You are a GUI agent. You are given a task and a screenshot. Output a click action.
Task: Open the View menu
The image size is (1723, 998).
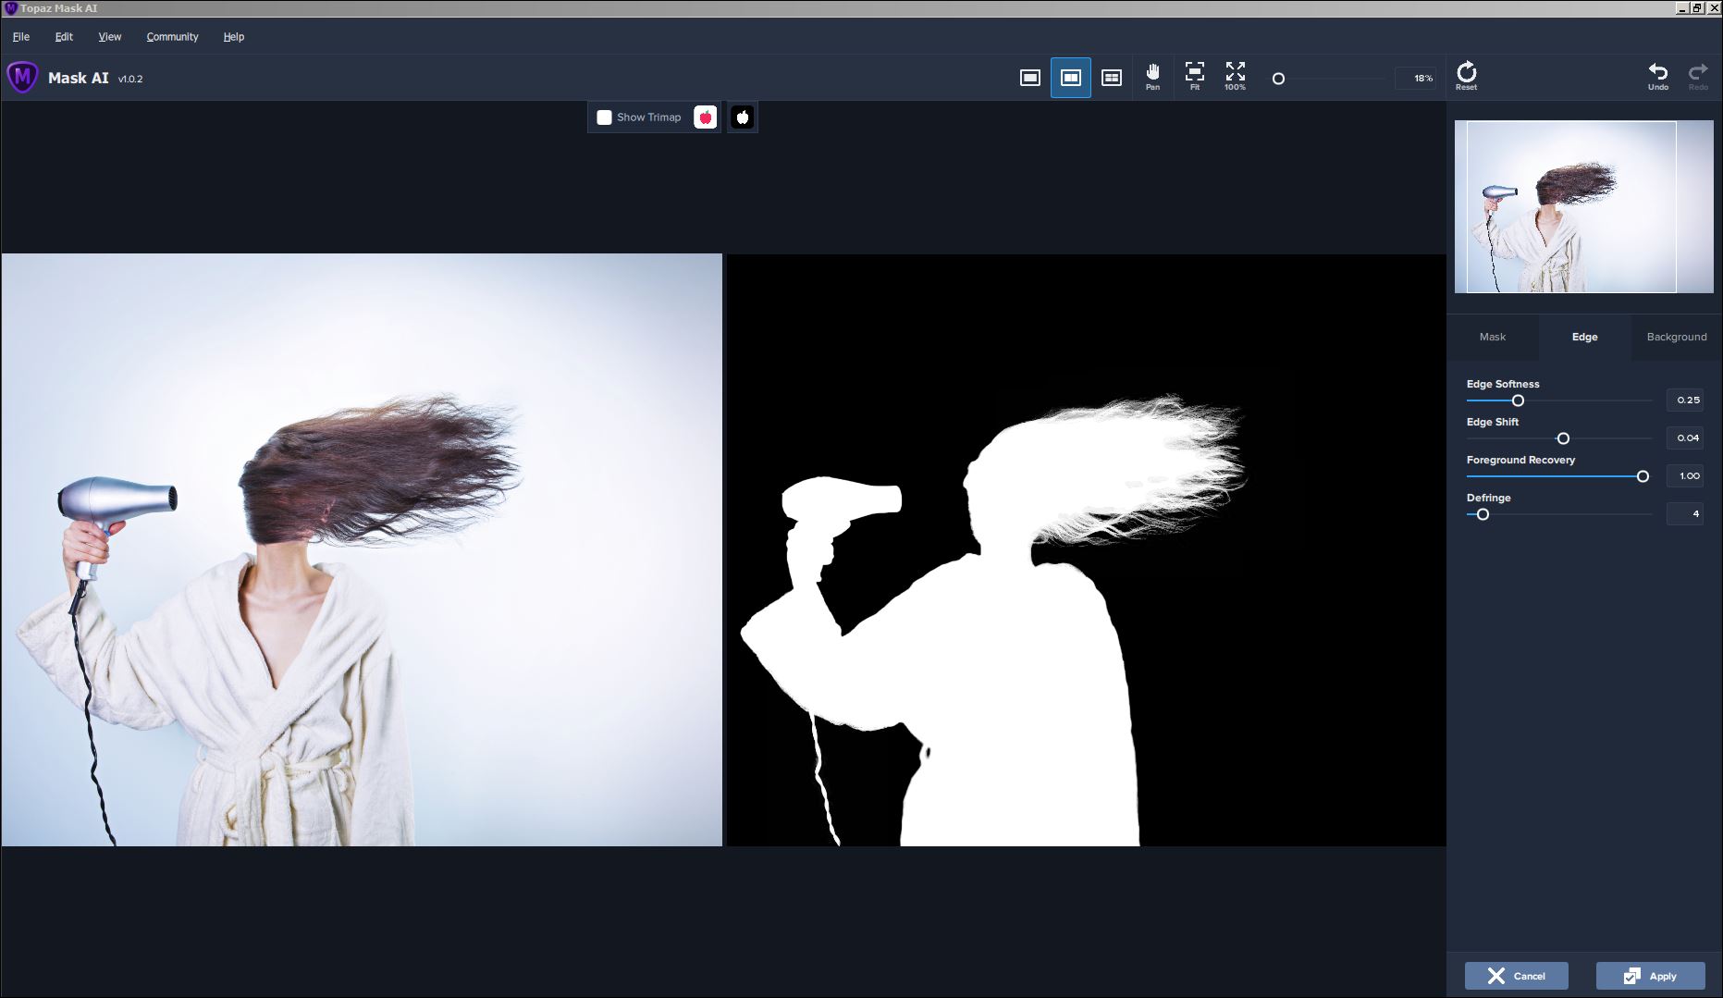110,37
